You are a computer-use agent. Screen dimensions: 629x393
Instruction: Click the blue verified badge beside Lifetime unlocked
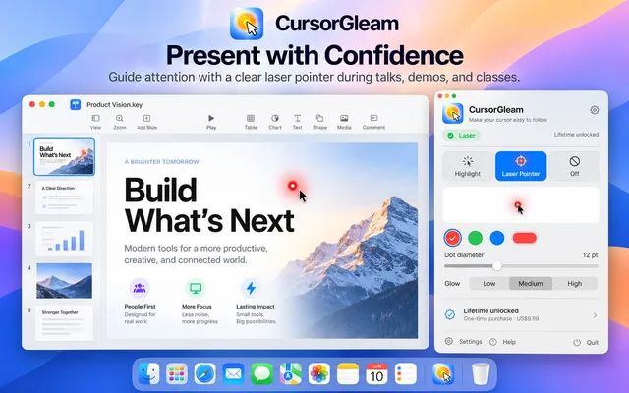[450, 314]
